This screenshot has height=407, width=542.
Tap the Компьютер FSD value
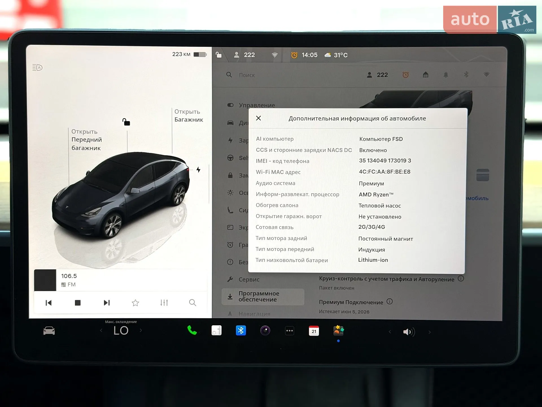(381, 139)
